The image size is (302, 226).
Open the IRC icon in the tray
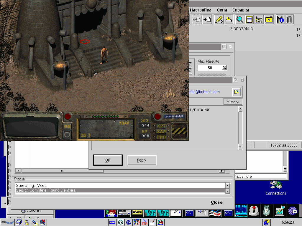pos(121,222)
